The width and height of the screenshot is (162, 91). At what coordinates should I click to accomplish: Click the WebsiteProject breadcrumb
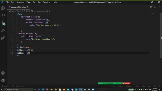tap(15, 11)
